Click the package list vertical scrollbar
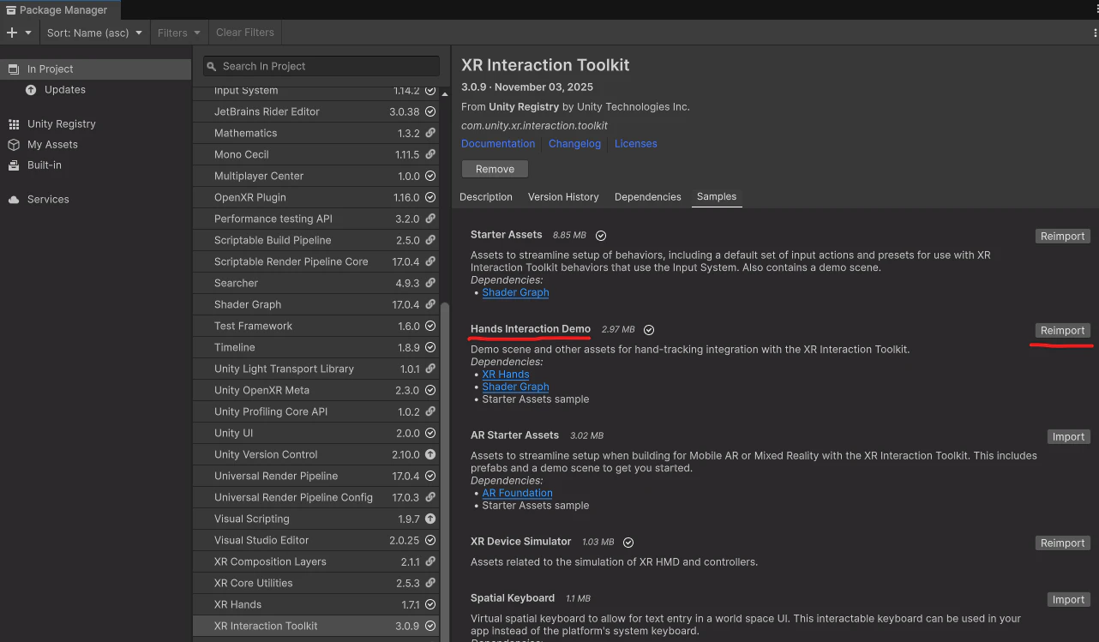Image resolution: width=1099 pixels, height=642 pixels. [444, 471]
